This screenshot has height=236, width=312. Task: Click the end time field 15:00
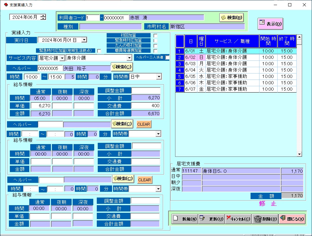pyautogui.click(x=56, y=77)
